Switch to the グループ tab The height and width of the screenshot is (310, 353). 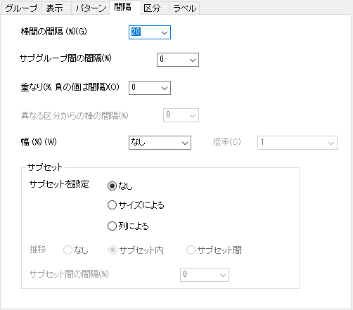pos(21,8)
